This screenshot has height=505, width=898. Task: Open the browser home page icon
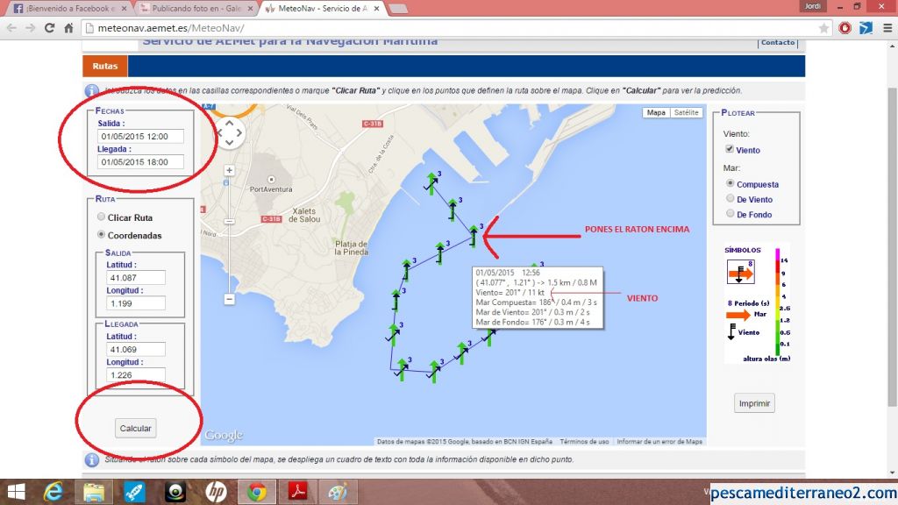pos(68,27)
